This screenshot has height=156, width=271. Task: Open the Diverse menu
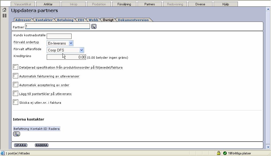coord(200,4)
